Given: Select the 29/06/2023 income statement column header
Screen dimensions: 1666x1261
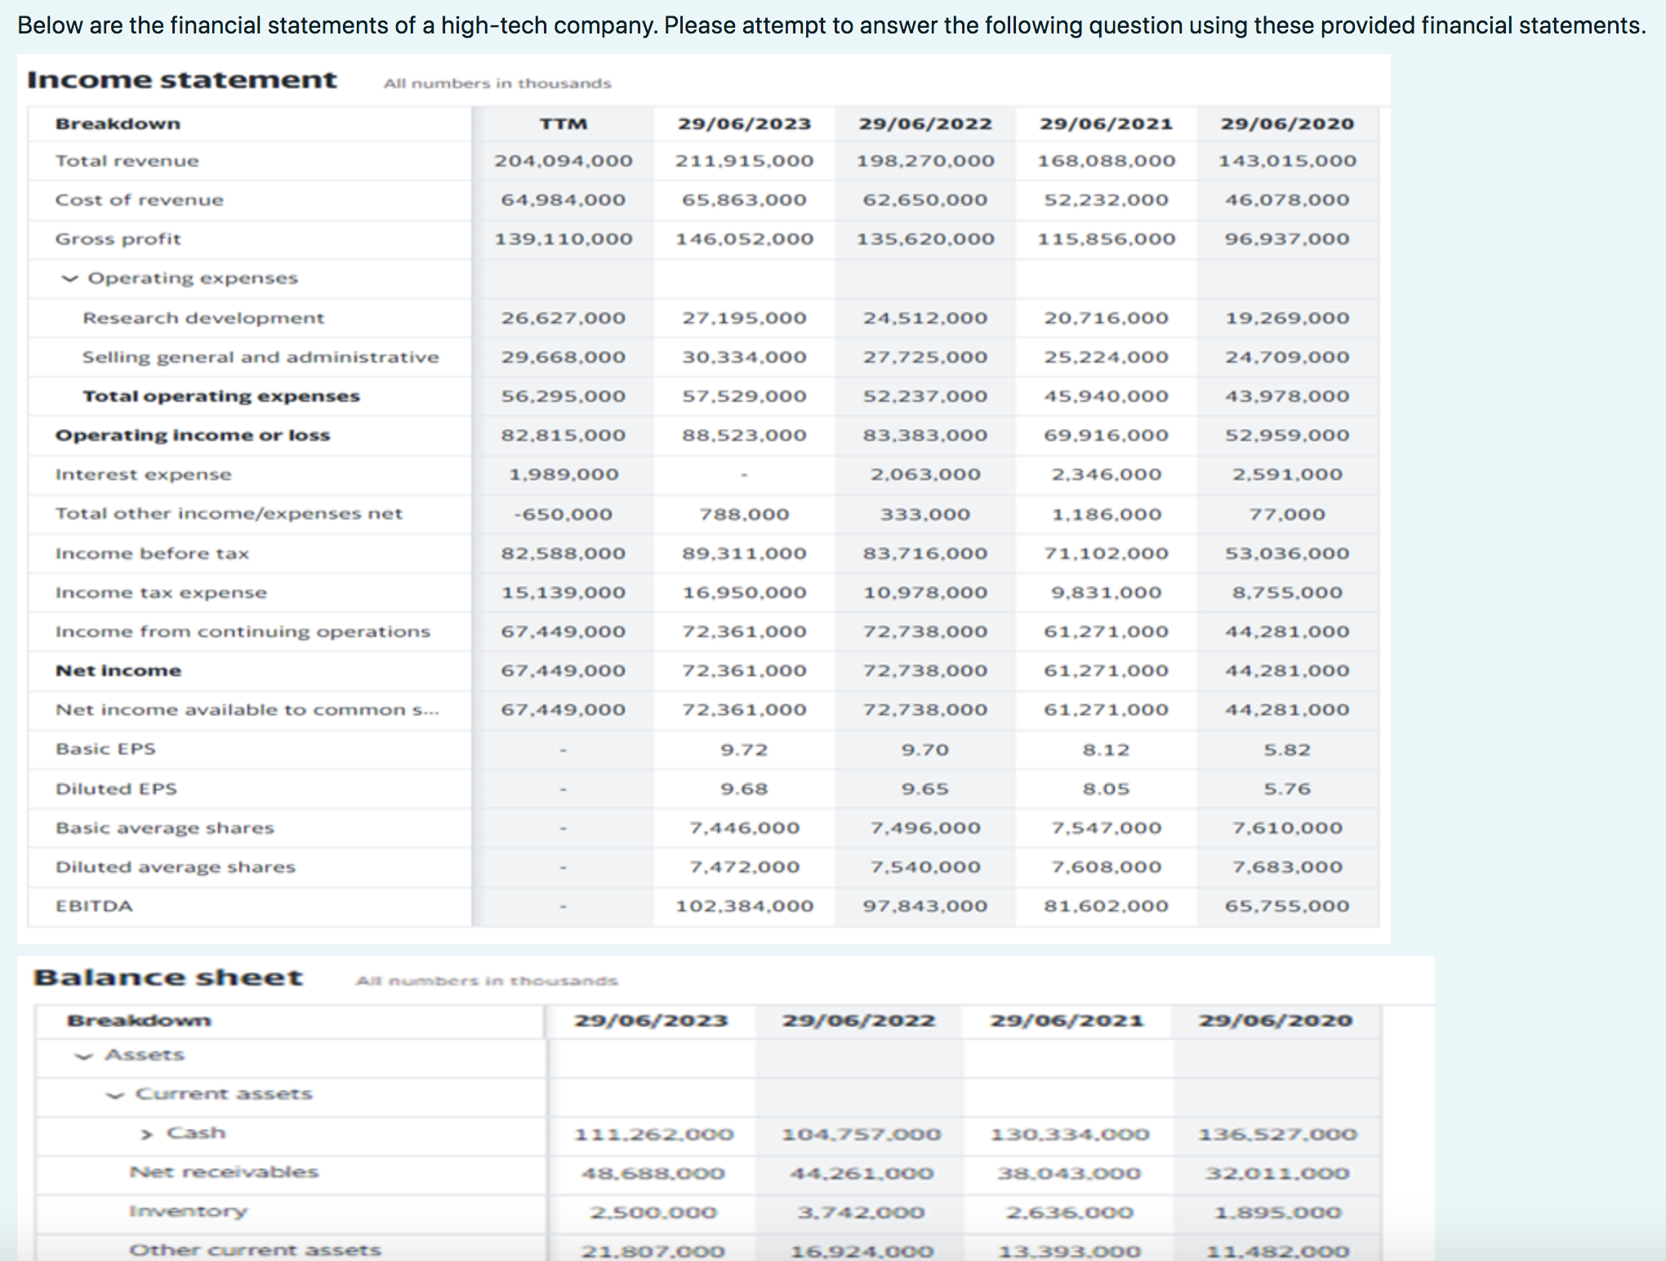Looking at the screenshot, I should [744, 123].
